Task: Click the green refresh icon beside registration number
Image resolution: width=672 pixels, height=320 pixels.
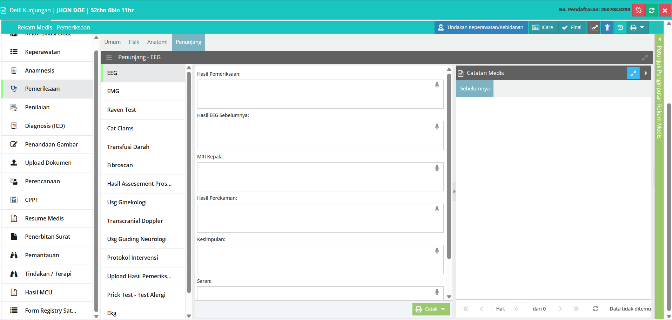Action: [x=652, y=10]
